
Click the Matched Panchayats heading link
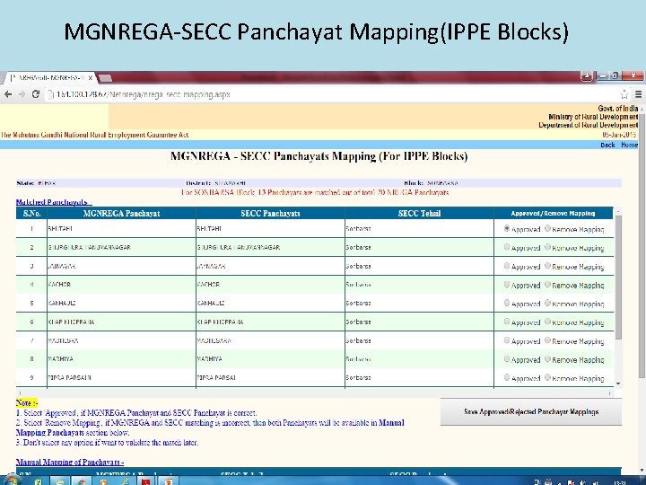pyautogui.click(x=54, y=202)
